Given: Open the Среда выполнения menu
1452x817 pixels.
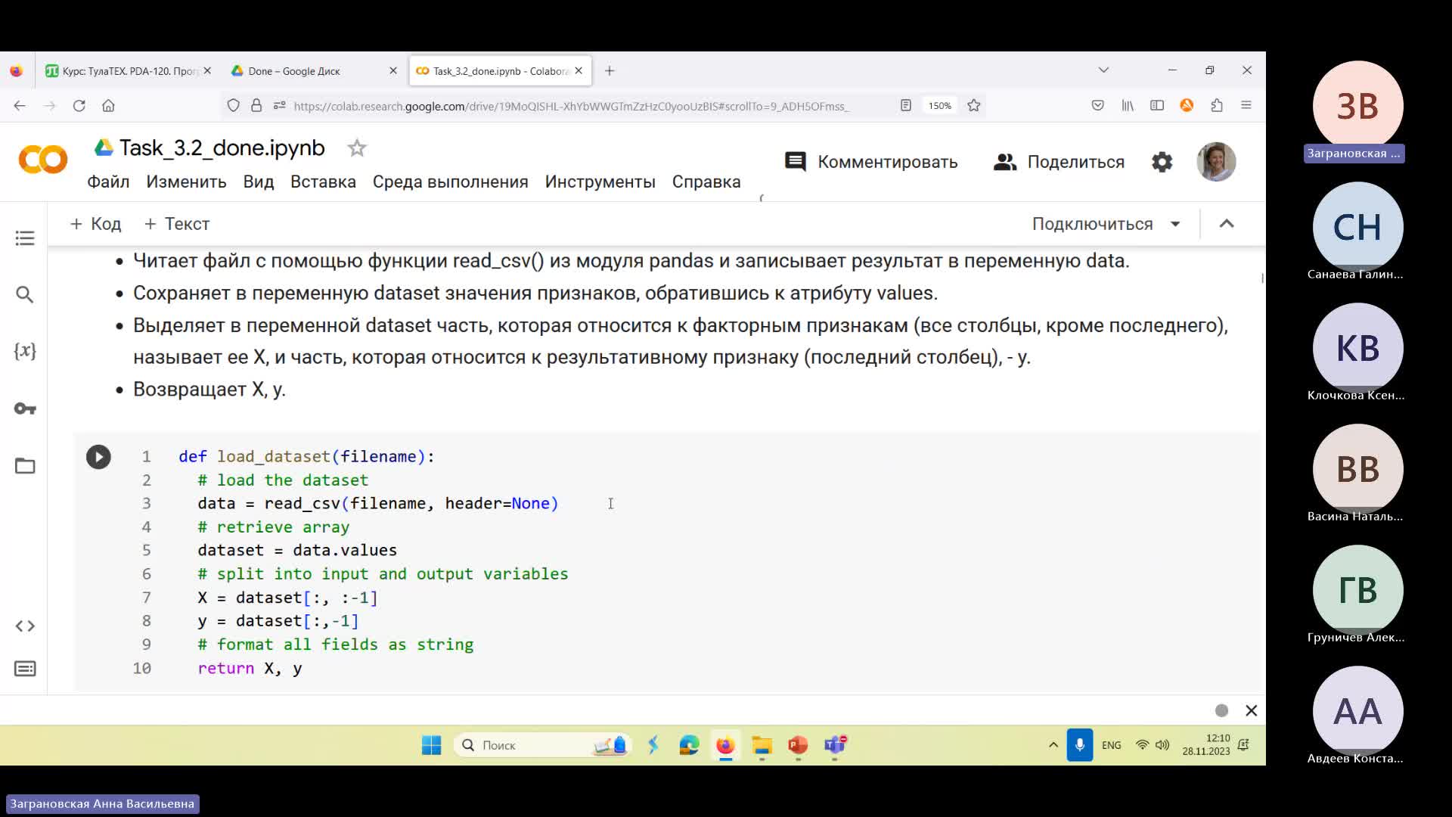Looking at the screenshot, I should pos(450,182).
